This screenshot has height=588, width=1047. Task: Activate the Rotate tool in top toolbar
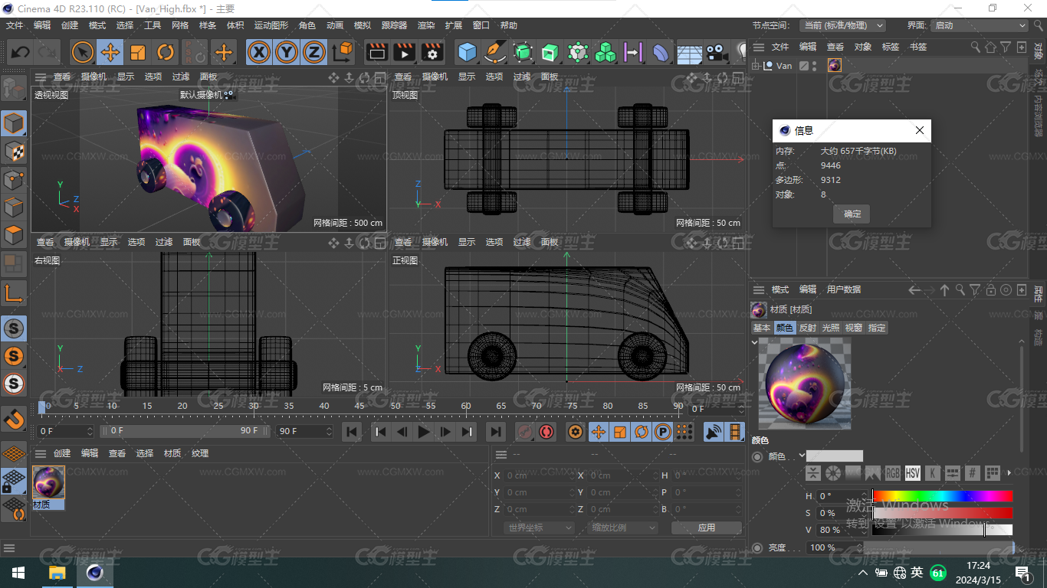(x=166, y=52)
